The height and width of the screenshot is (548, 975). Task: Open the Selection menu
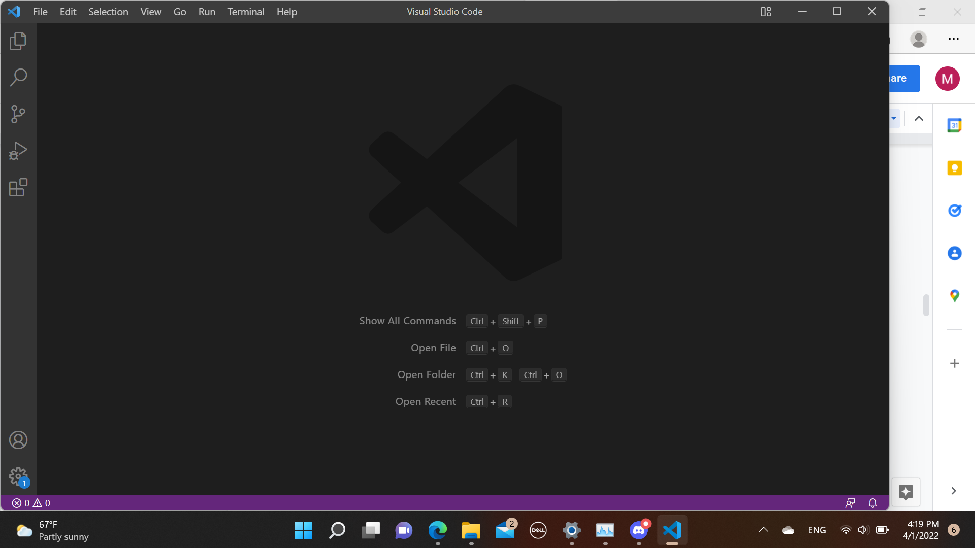[x=108, y=12]
